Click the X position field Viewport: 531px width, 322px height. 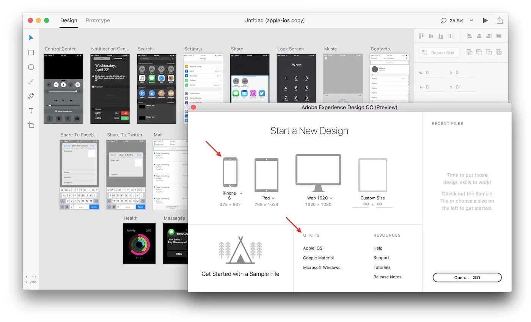465,73
